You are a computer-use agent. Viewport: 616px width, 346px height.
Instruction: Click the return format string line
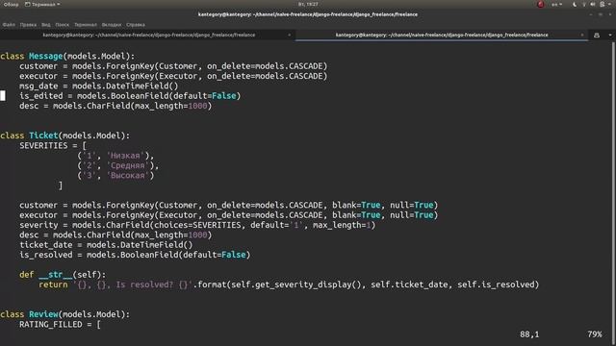coord(289,284)
